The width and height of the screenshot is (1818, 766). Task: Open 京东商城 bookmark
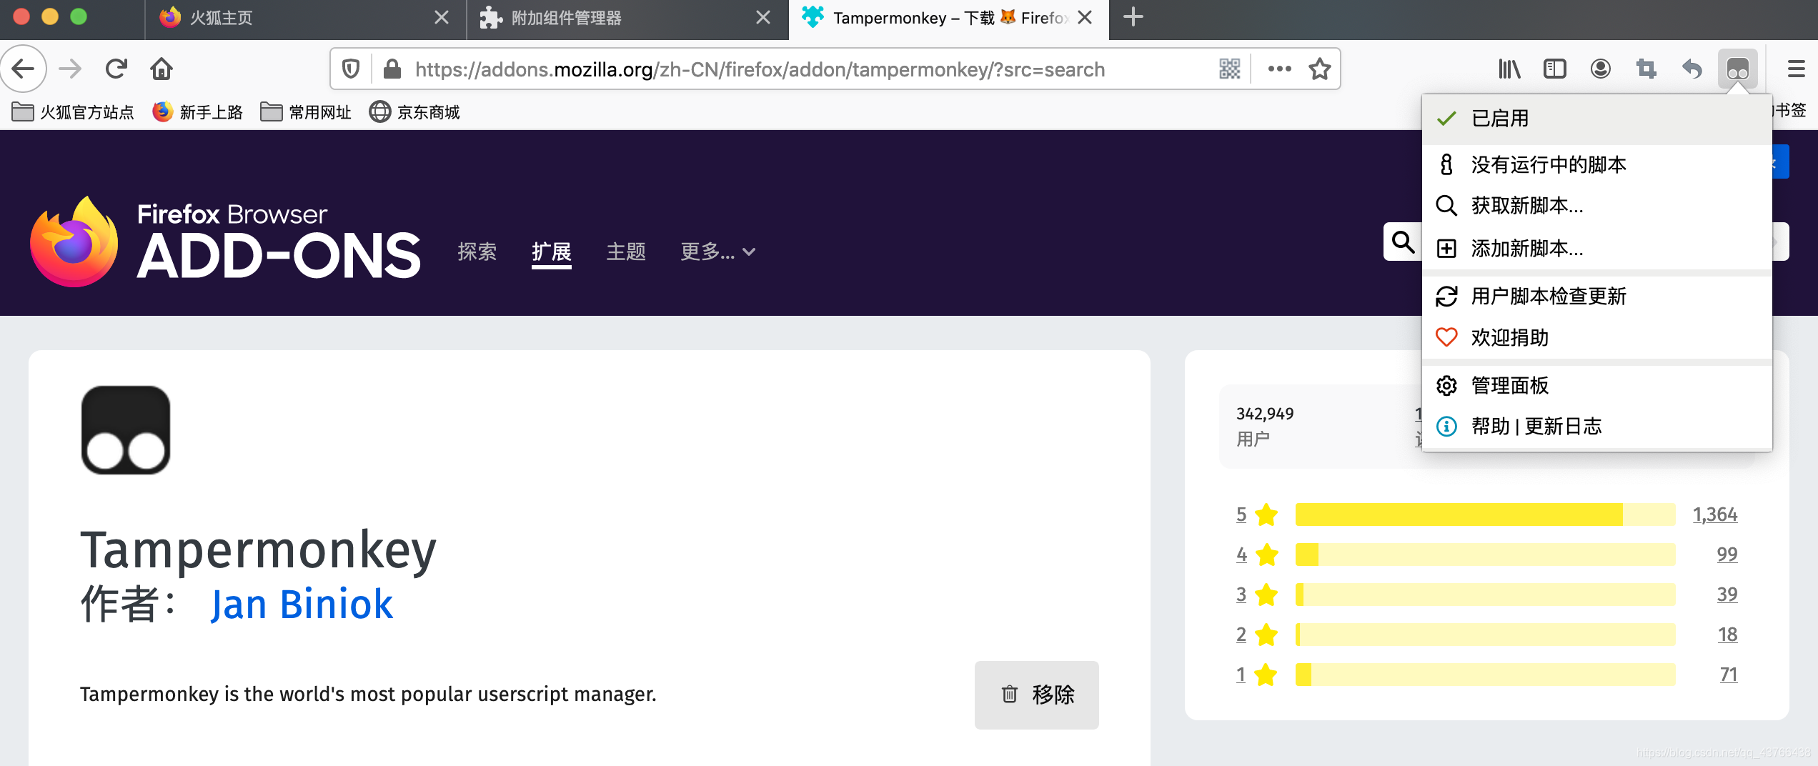[x=414, y=112]
